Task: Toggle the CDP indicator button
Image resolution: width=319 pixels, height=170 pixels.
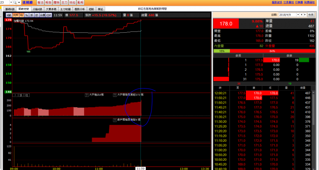Action: click(49, 15)
